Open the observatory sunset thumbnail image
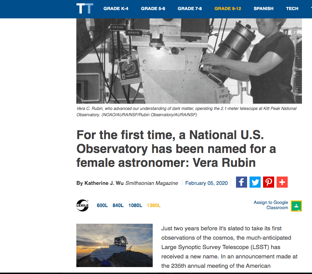The height and width of the screenshot is (274, 312). tap(115, 245)
